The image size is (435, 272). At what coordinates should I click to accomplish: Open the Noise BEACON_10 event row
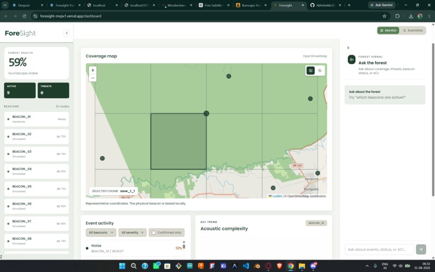[134, 248]
